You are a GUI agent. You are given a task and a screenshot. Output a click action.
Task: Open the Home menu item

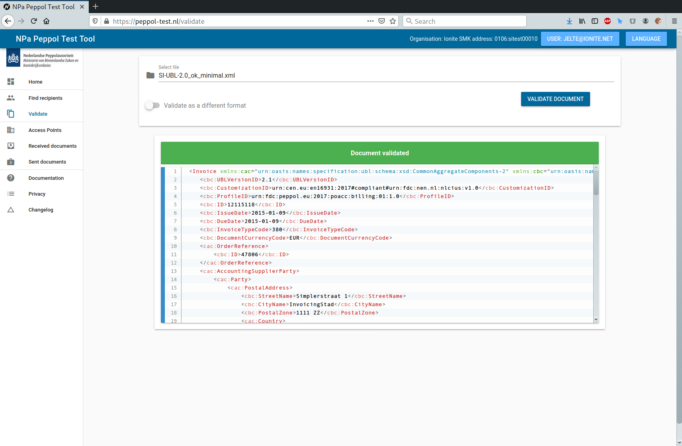click(41, 82)
